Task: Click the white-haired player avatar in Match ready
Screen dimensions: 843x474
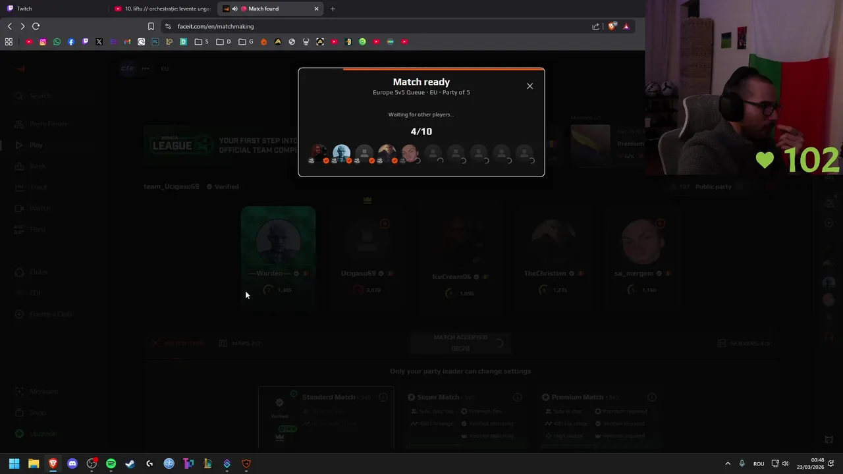Action: [341, 153]
